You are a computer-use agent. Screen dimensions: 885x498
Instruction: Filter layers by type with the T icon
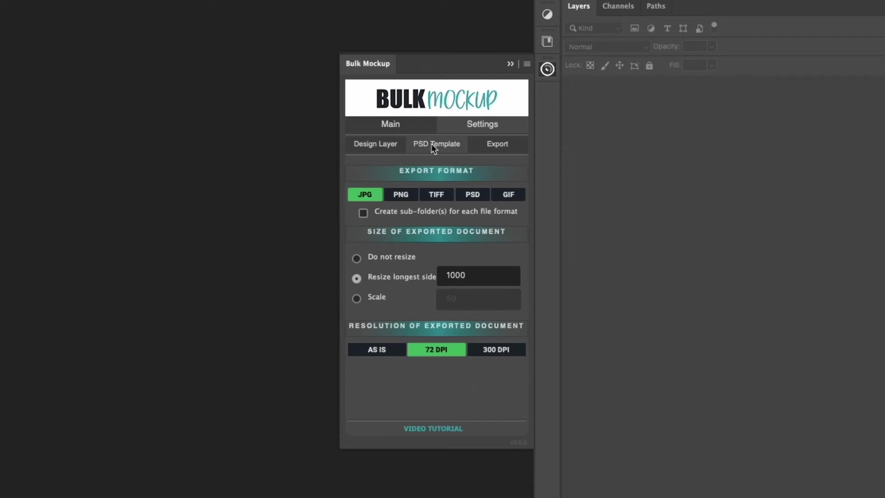[x=667, y=28]
